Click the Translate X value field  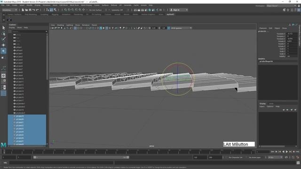pos(292,34)
